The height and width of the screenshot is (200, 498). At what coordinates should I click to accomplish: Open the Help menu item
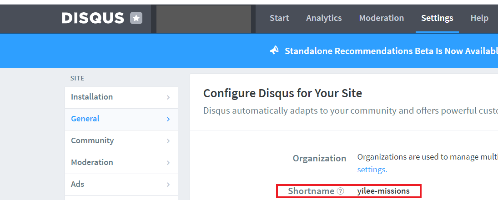[x=479, y=18]
